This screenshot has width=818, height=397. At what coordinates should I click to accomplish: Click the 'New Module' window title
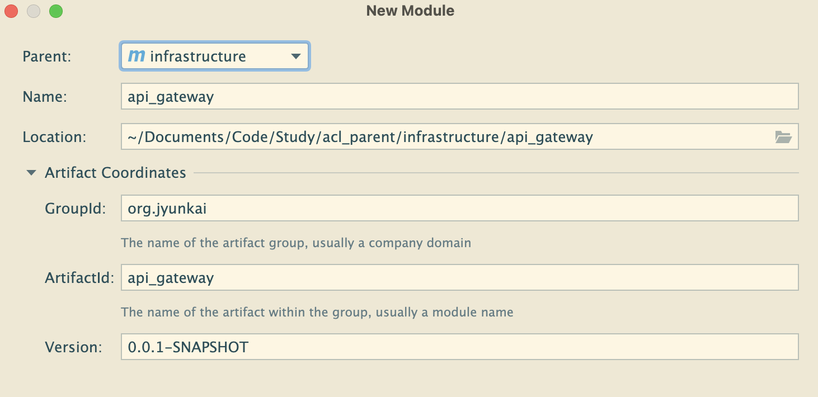(x=410, y=11)
